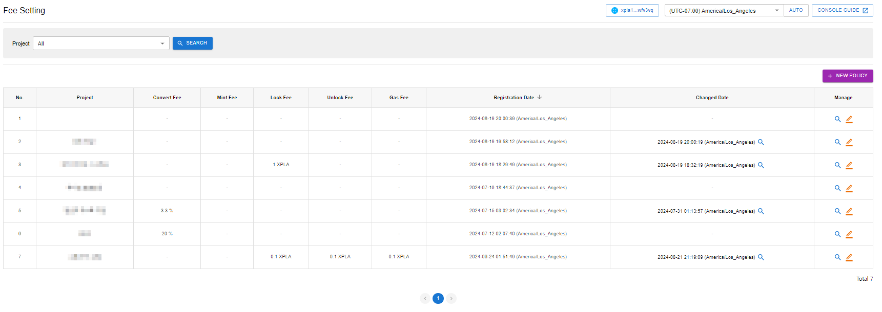
Task: Open magnifier beside row 2 changed date
Action: click(761, 142)
